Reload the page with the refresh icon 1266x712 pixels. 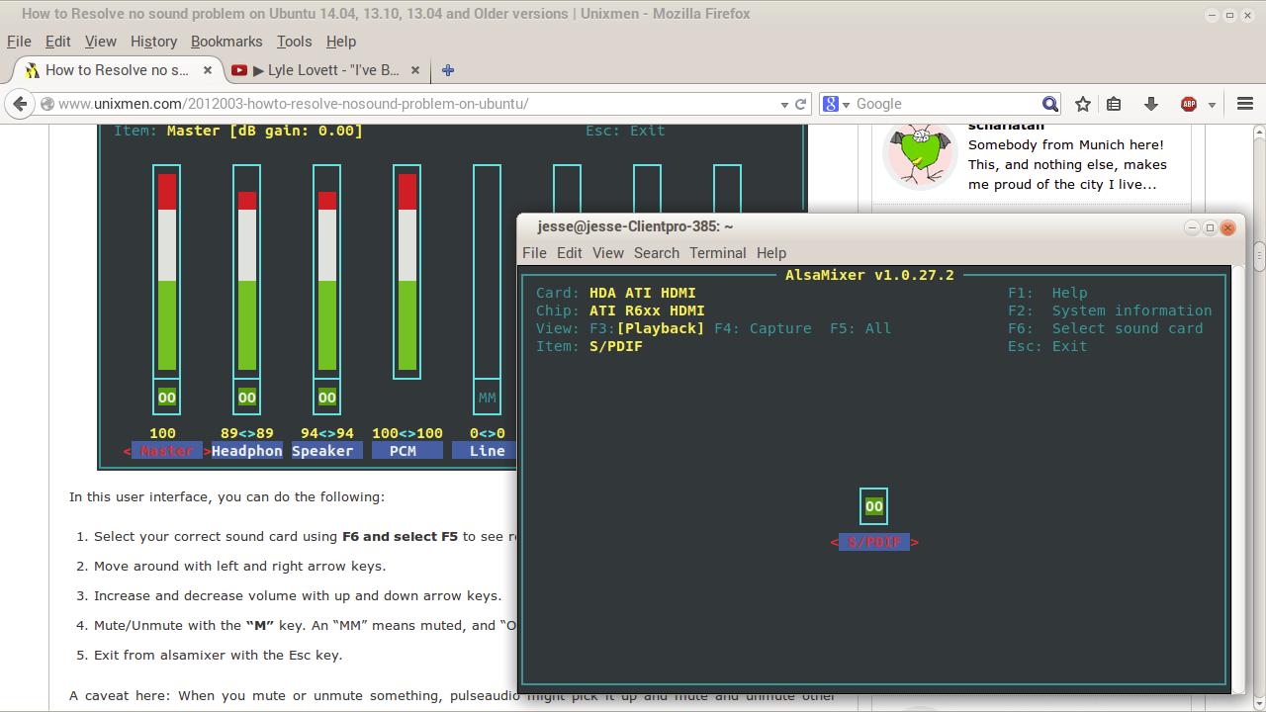click(801, 104)
